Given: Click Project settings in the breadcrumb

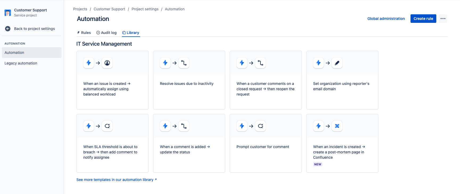Looking at the screenshot, I should [x=145, y=9].
